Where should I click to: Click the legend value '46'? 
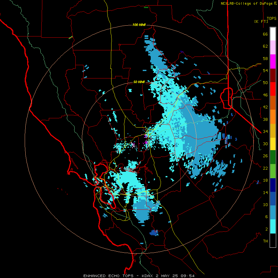point(265,95)
